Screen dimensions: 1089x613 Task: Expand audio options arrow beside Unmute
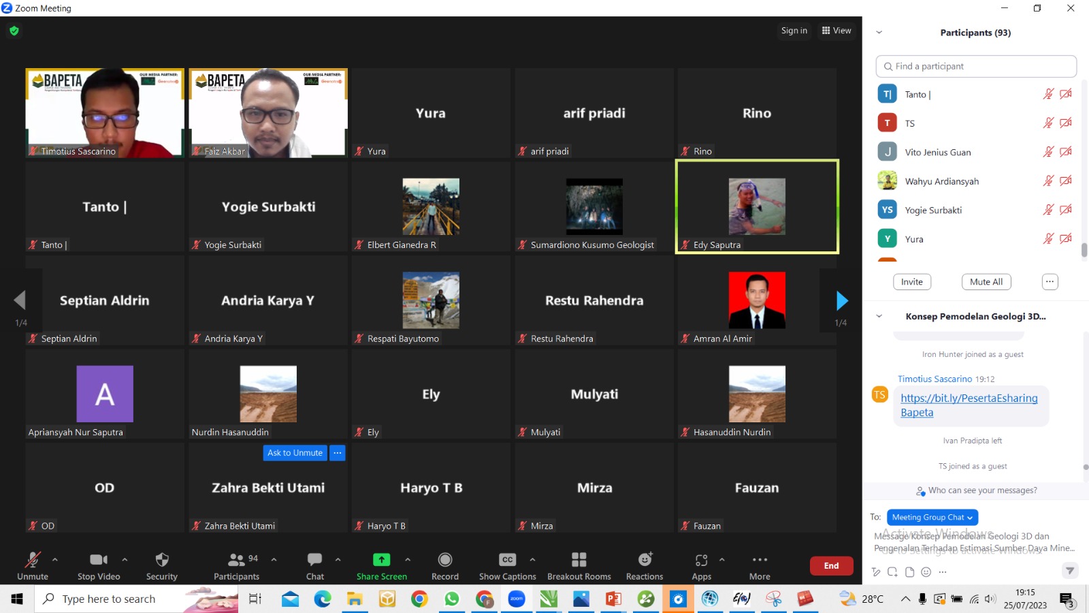tap(55, 560)
